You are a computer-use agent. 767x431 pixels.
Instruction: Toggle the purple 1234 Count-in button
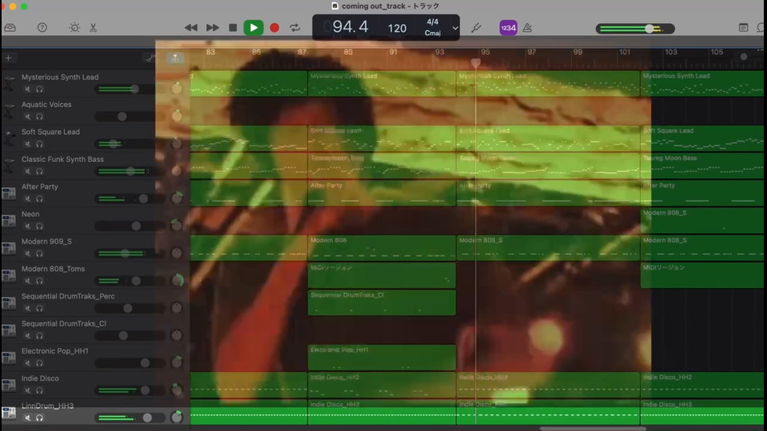[x=508, y=28]
